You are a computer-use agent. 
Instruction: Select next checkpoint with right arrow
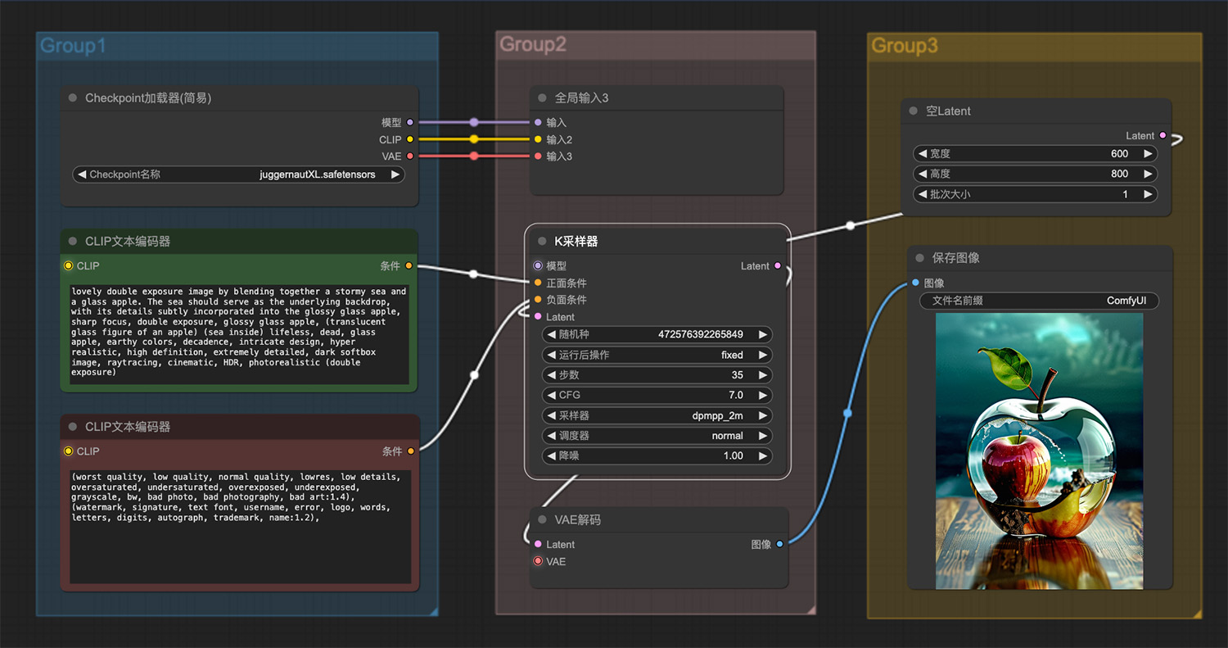[395, 174]
